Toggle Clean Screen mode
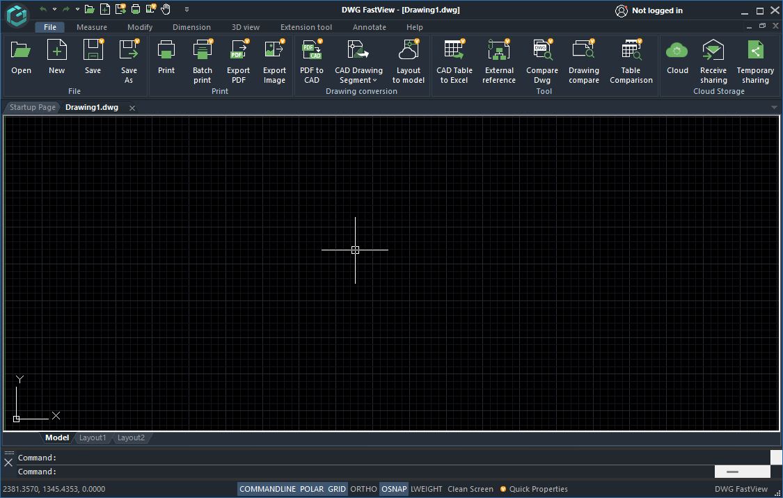 [x=470, y=489]
